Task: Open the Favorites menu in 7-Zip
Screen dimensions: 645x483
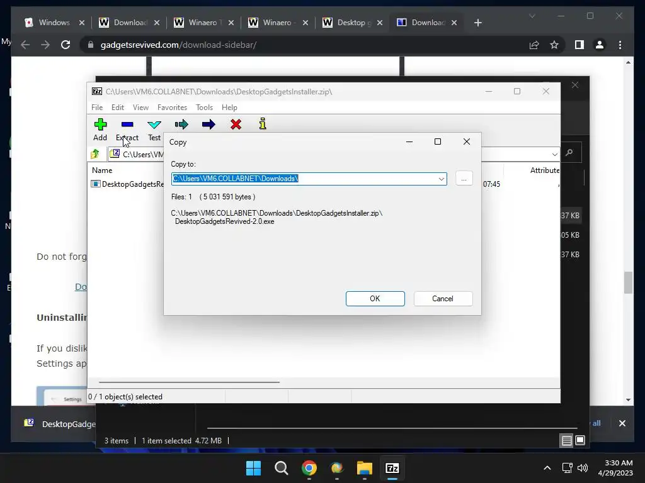Action: pos(172,107)
